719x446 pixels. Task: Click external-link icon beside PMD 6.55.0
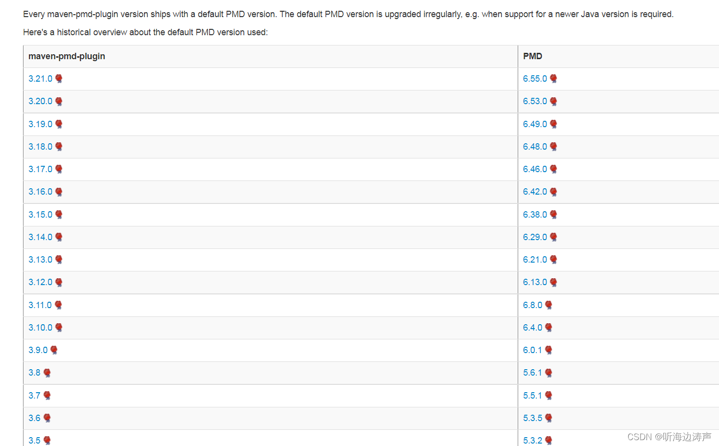(553, 79)
